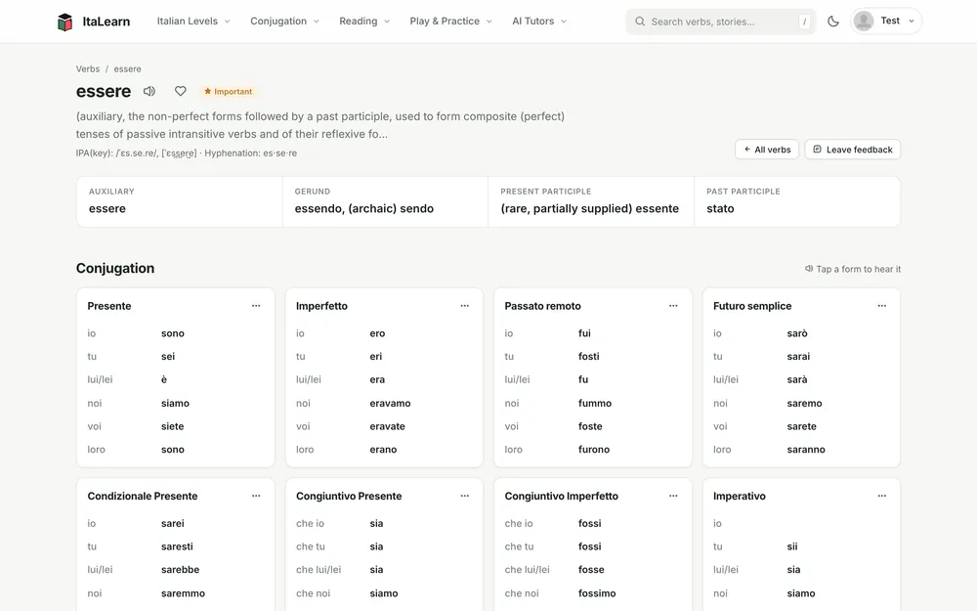977x611 pixels.
Task: Click the Important star badge
Action: coord(228,92)
